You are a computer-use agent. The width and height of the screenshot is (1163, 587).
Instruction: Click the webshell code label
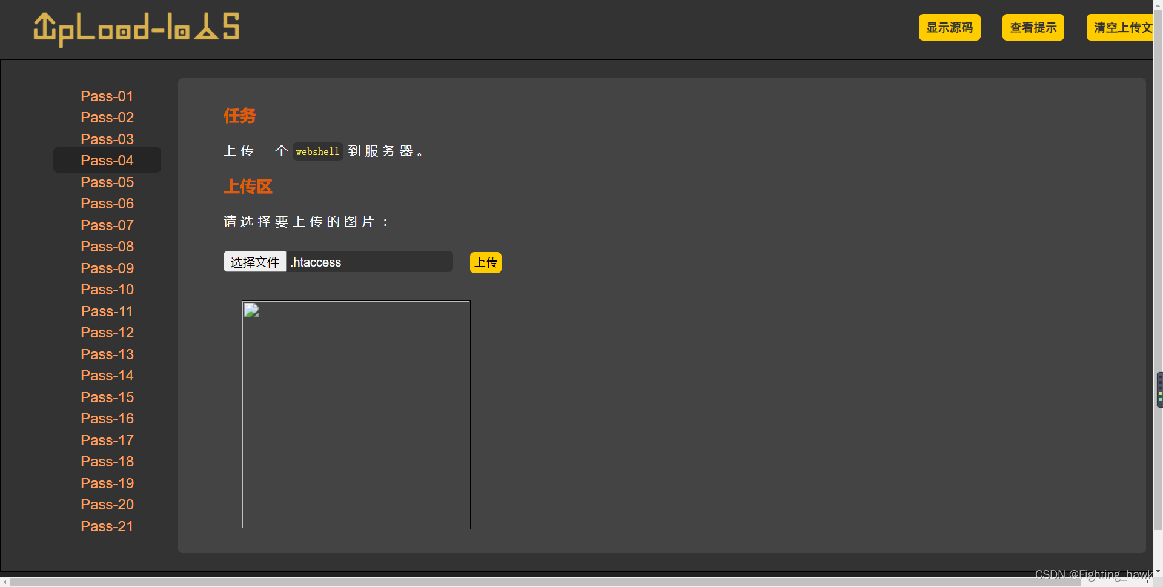click(317, 151)
